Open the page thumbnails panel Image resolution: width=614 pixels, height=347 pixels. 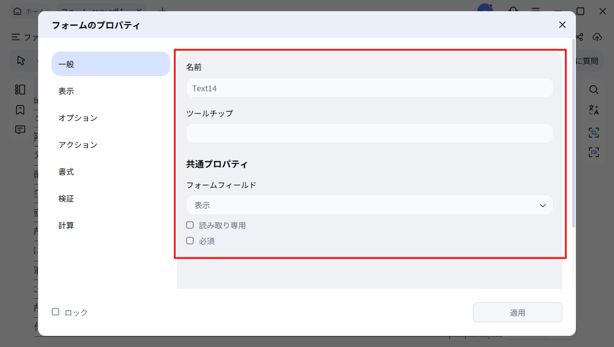(20, 89)
